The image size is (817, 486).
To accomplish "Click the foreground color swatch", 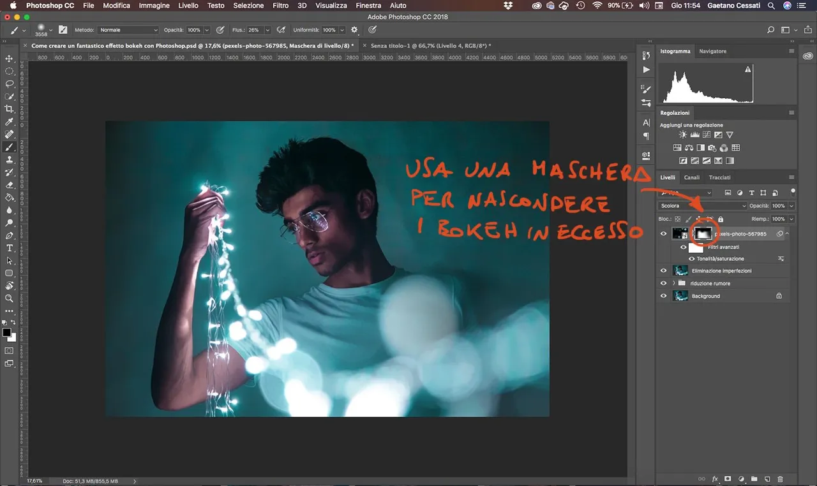I will [6, 332].
